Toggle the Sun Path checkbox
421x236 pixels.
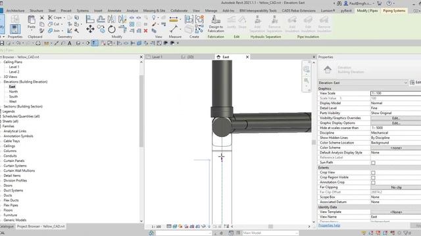373,163
